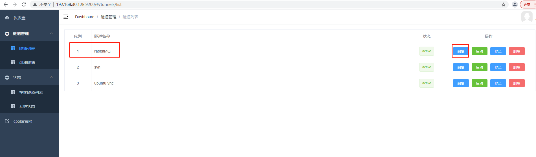Start the svn tunnel

coord(479,67)
